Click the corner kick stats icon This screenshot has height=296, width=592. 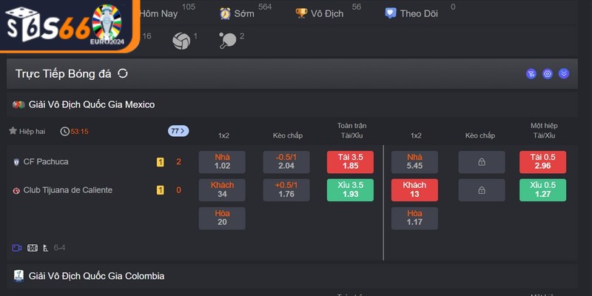tap(45, 247)
